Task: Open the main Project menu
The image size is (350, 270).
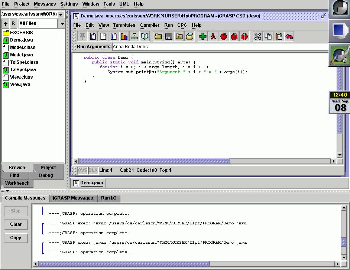Action: click(22, 4)
